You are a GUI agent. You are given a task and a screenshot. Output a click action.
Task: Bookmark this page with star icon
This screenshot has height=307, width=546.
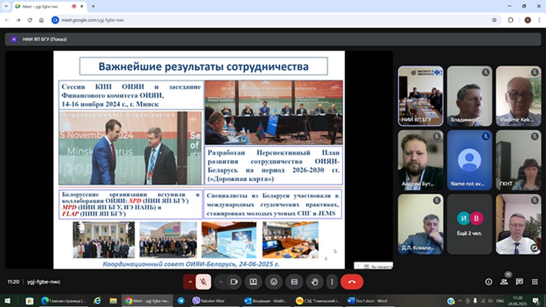click(494, 20)
